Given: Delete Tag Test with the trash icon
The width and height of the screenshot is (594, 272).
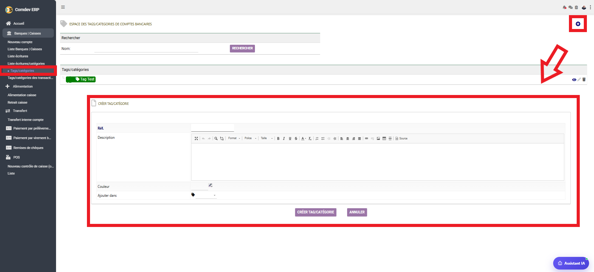Looking at the screenshot, I should point(584,80).
